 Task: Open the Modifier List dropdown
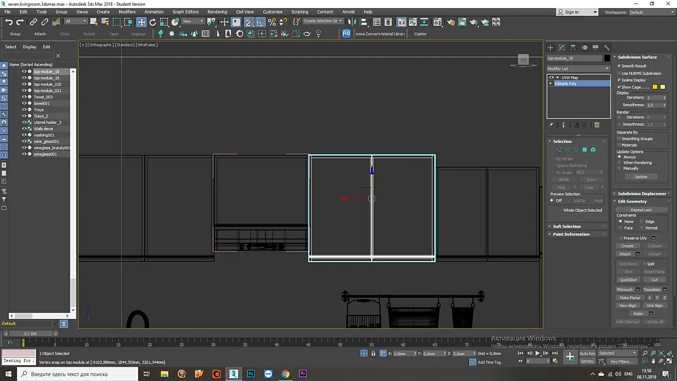[578, 69]
